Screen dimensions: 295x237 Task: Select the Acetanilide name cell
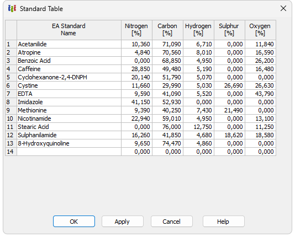coord(69,44)
